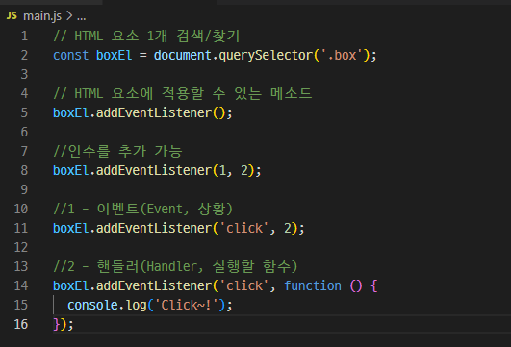Click 'console' on line 15
Viewport: 511px width, 347px height.
(x=92, y=305)
